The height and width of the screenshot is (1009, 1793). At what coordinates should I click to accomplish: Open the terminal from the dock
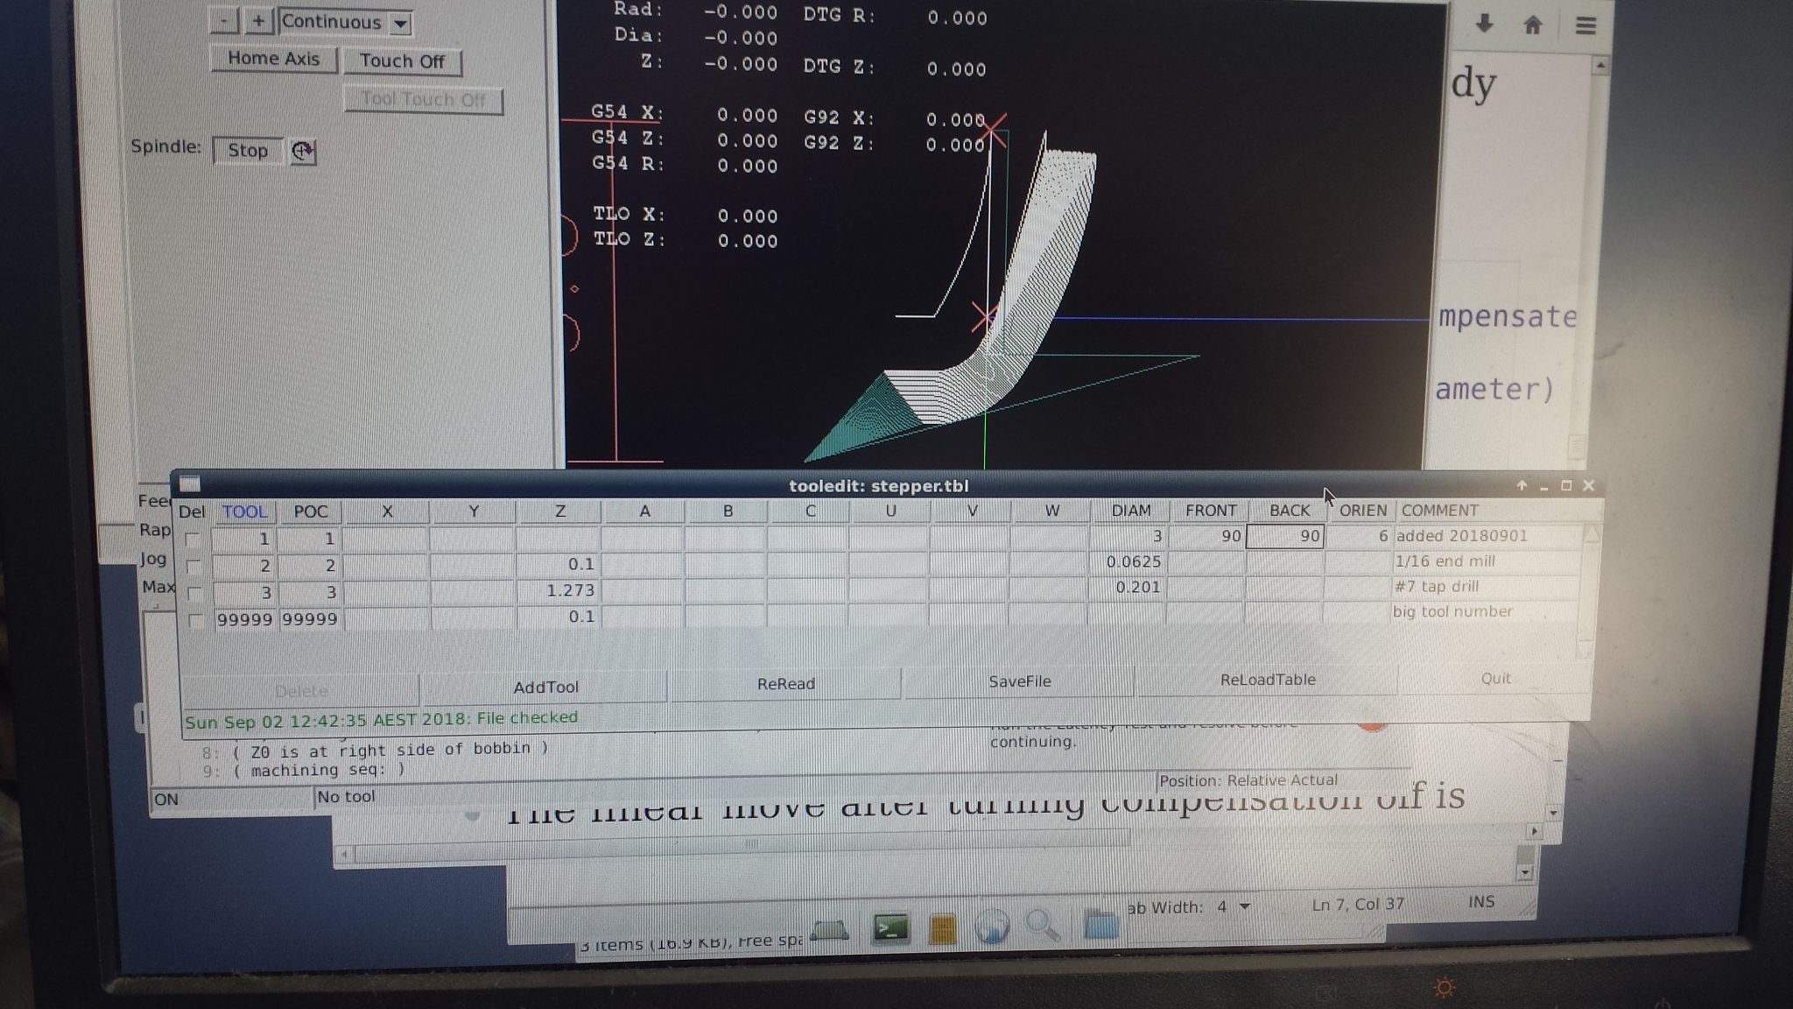pos(890,928)
